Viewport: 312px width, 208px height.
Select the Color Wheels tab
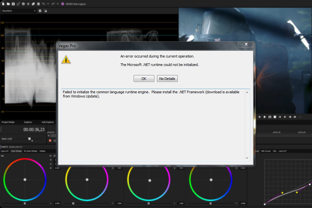coord(16,151)
